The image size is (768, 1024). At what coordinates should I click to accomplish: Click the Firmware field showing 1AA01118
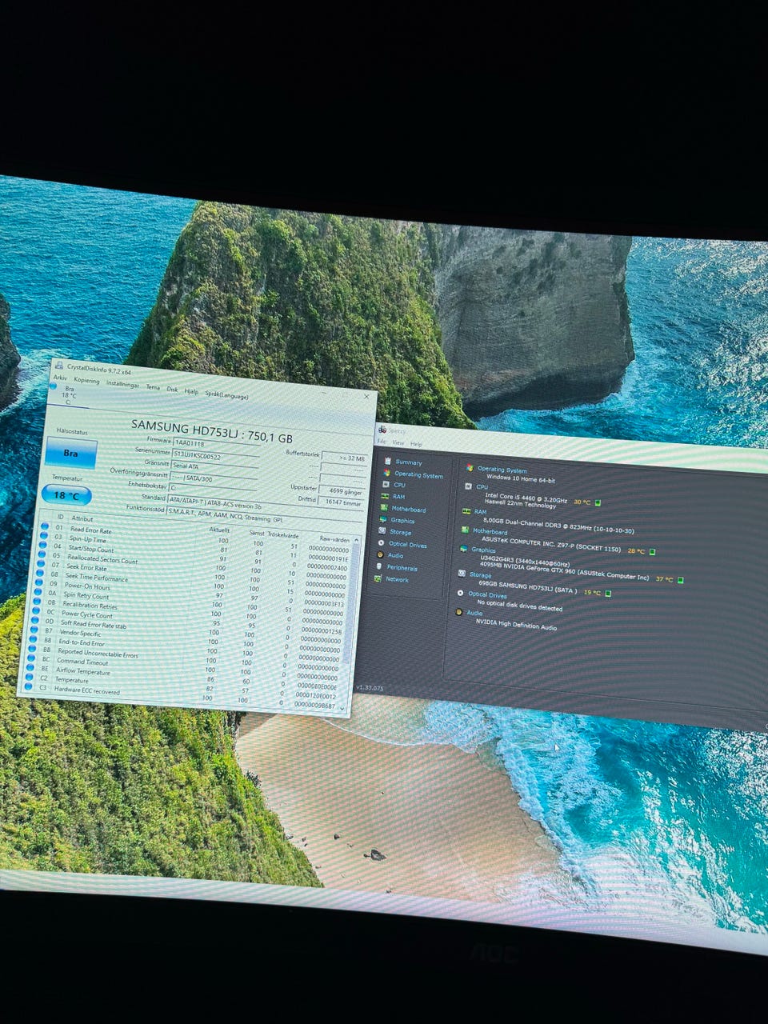(216, 444)
